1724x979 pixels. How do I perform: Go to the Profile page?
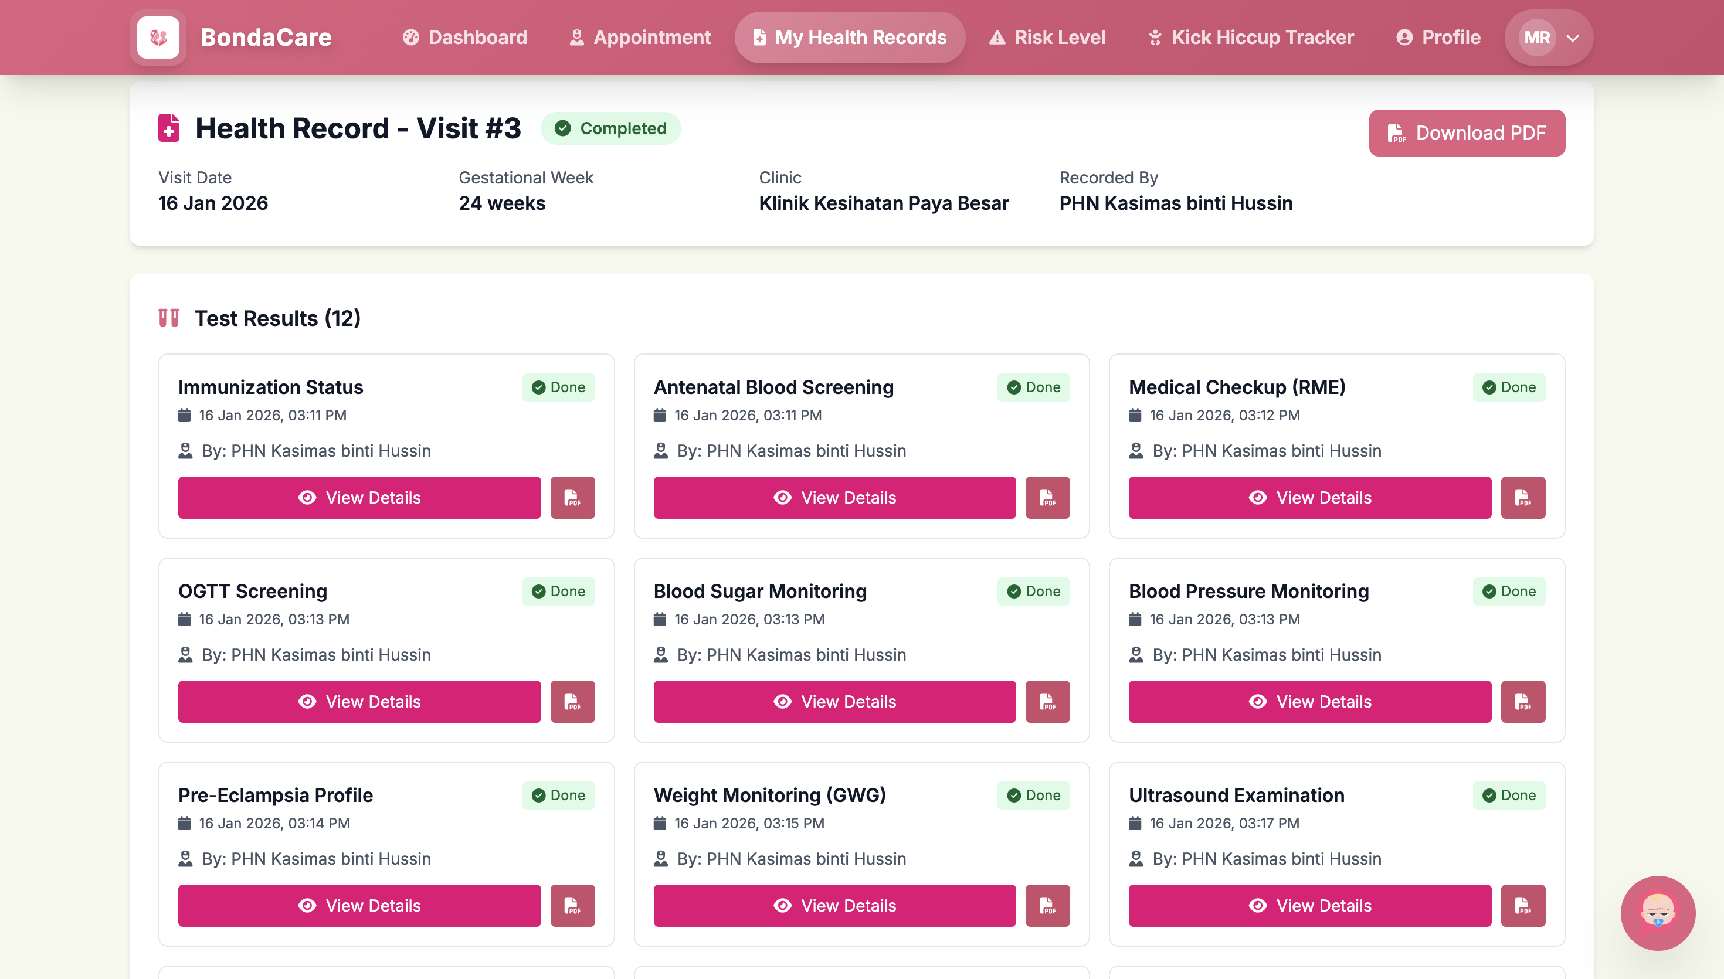[x=1438, y=37]
